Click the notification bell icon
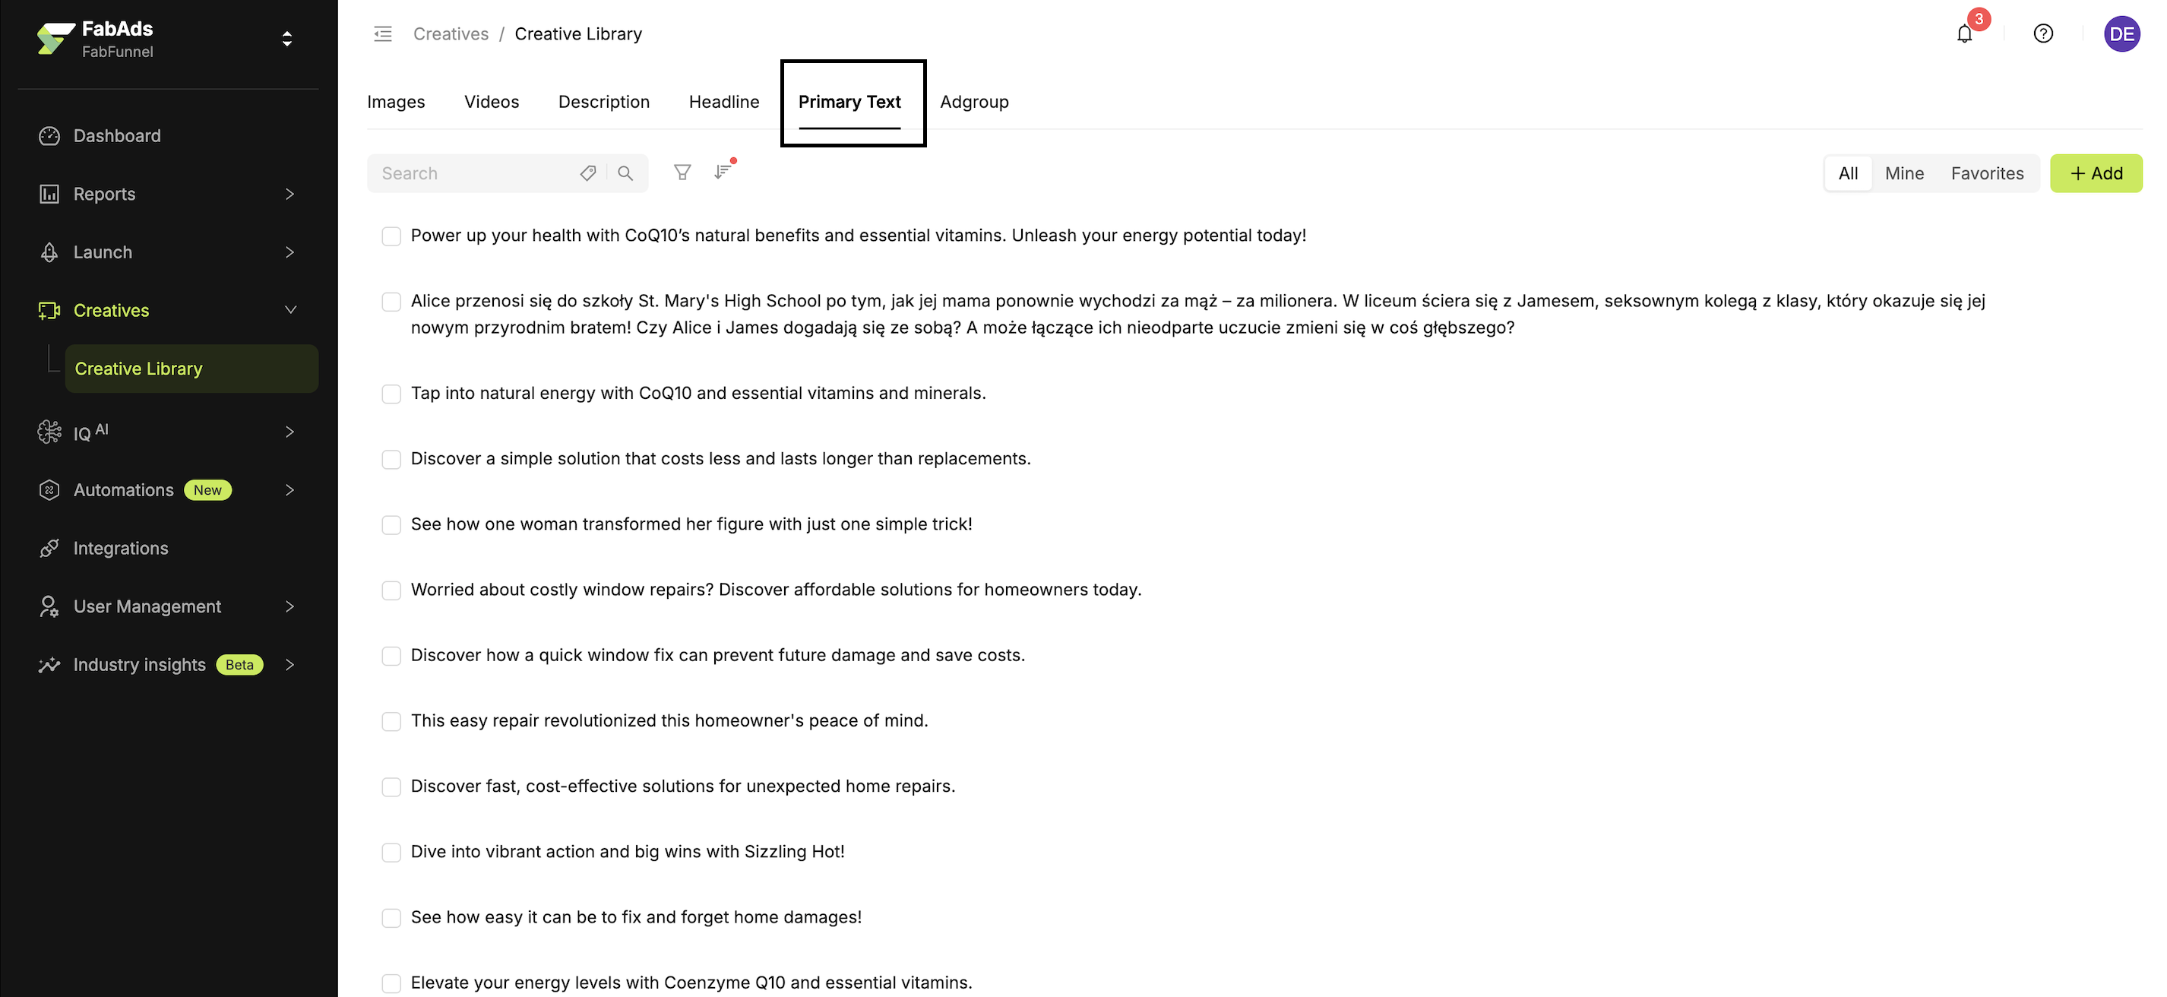This screenshot has width=2167, height=997. click(x=1964, y=34)
